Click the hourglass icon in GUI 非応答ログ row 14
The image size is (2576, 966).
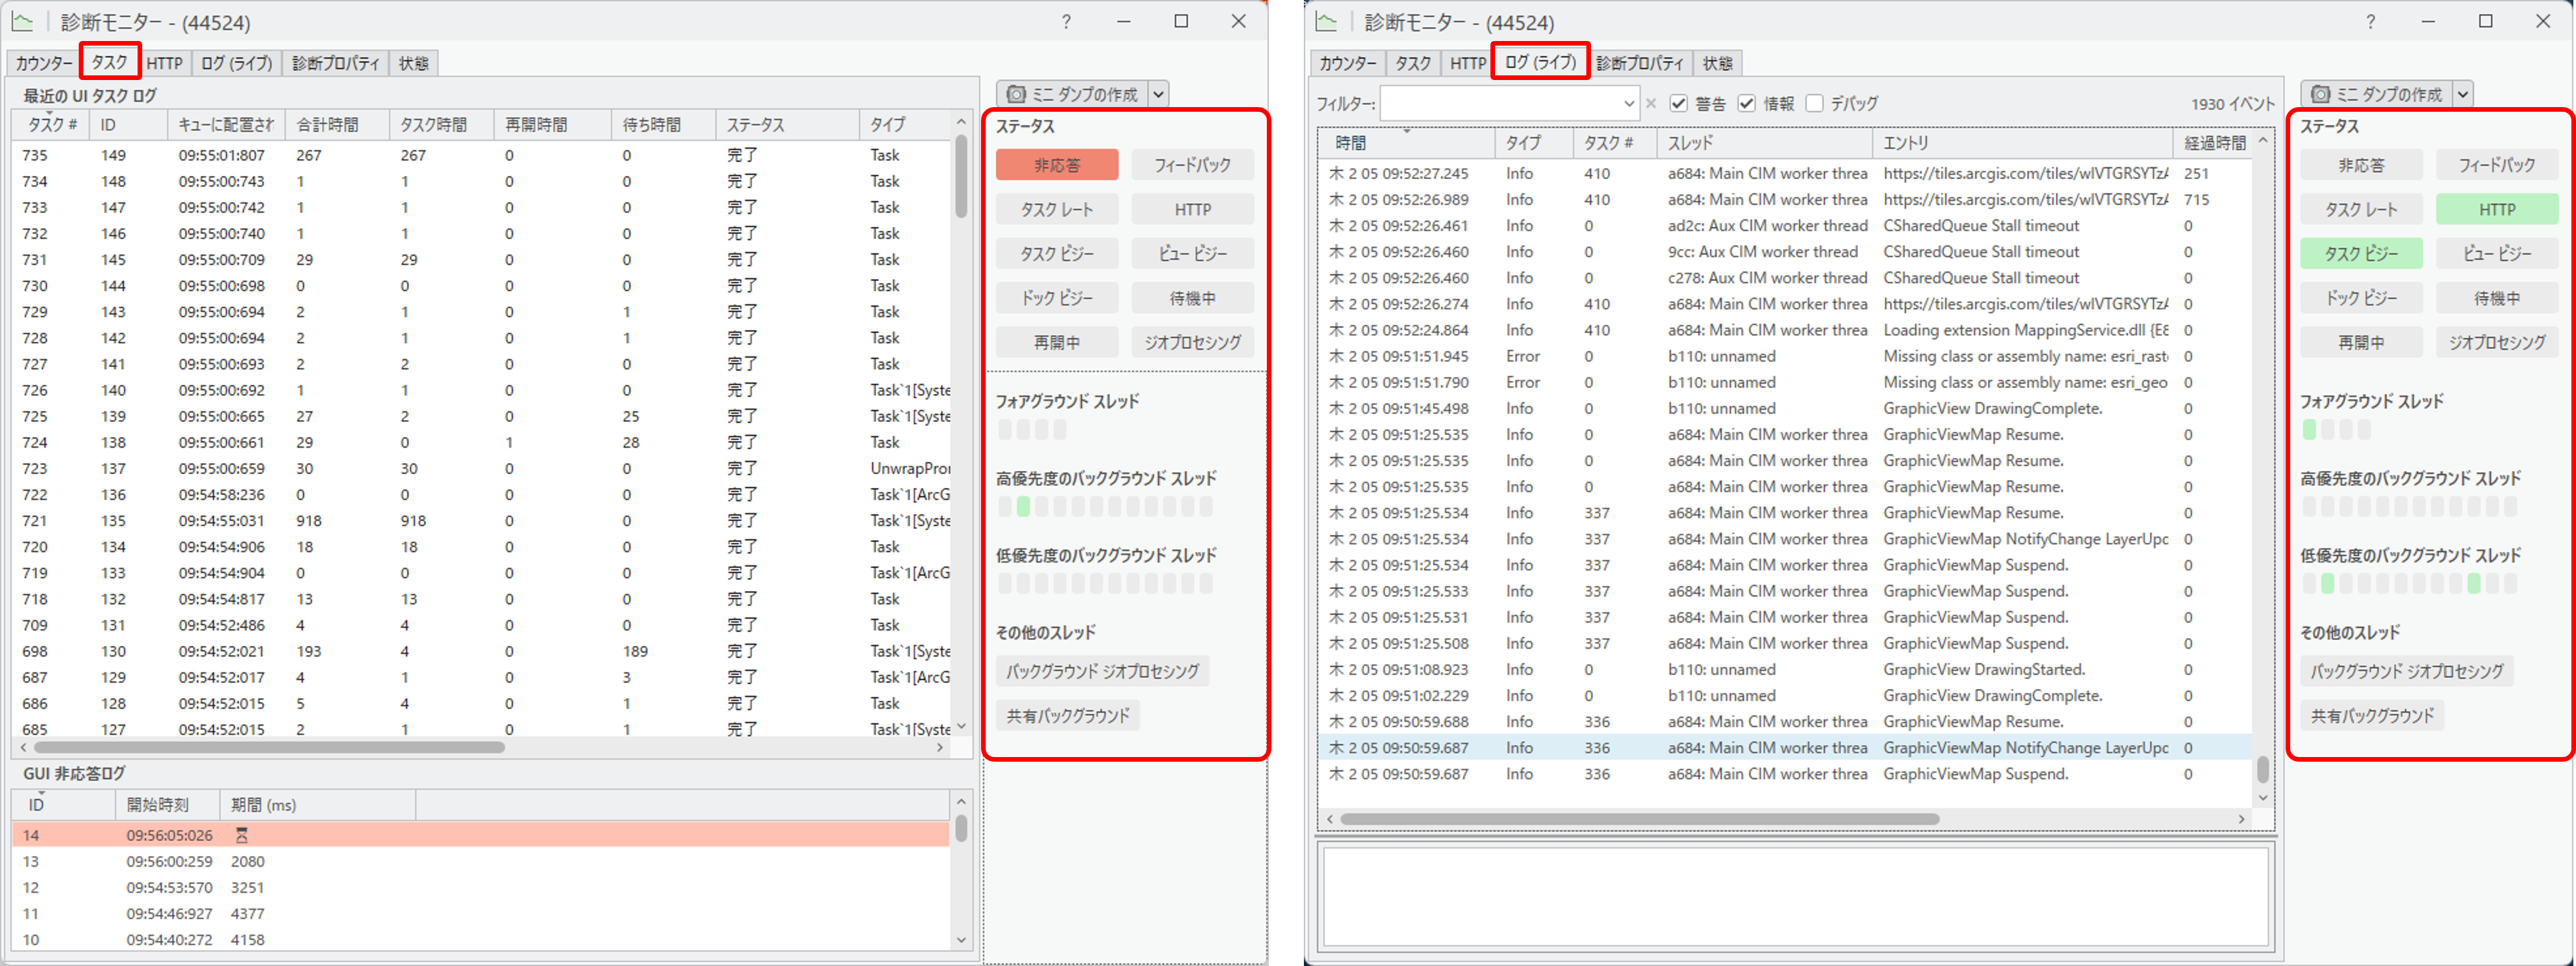pyautogui.click(x=241, y=835)
